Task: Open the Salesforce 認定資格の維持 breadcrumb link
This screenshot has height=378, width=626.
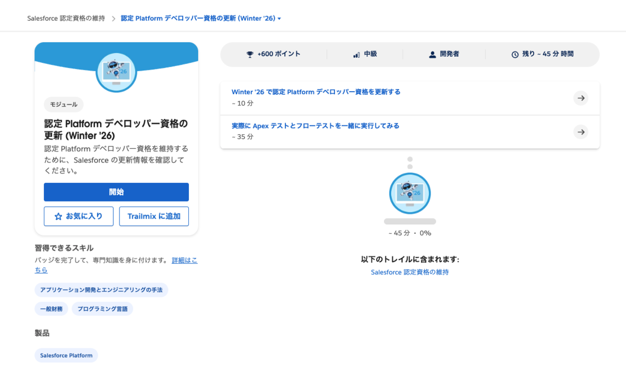Action: click(66, 18)
